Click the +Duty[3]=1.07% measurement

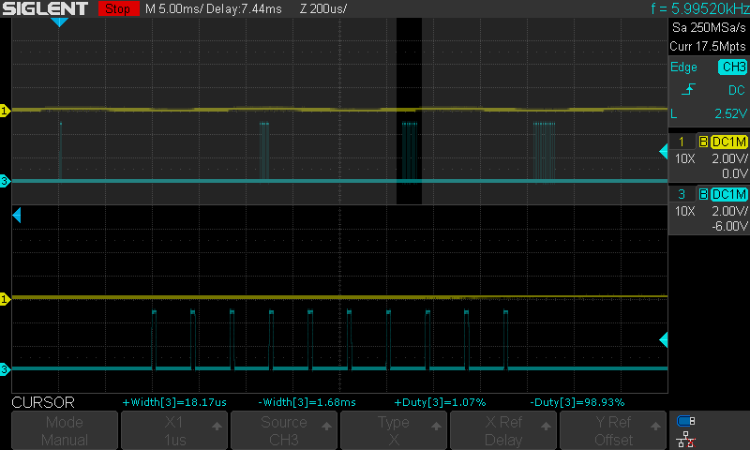pos(440,402)
